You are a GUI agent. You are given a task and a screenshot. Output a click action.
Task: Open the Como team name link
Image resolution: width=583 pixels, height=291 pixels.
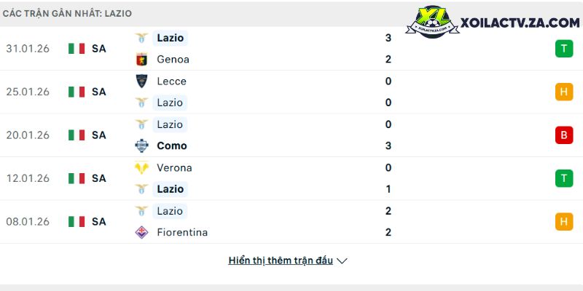click(172, 146)
